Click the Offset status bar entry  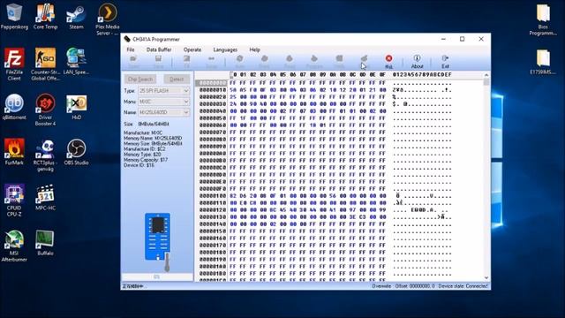click(415, 286)
